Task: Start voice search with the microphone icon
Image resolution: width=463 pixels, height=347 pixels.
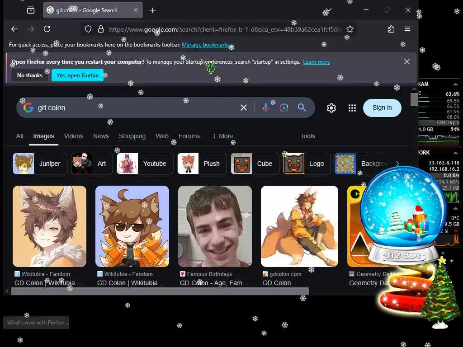Action: pyautogui.click(x=265, y=108)
